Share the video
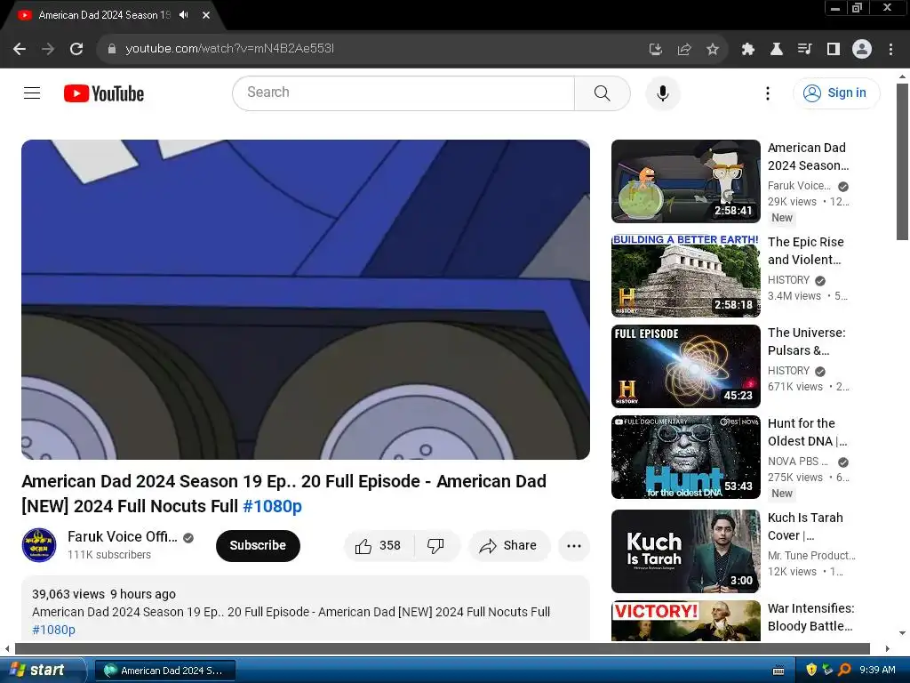The height and width of the screenshot is (683, 910). (509, 545)
